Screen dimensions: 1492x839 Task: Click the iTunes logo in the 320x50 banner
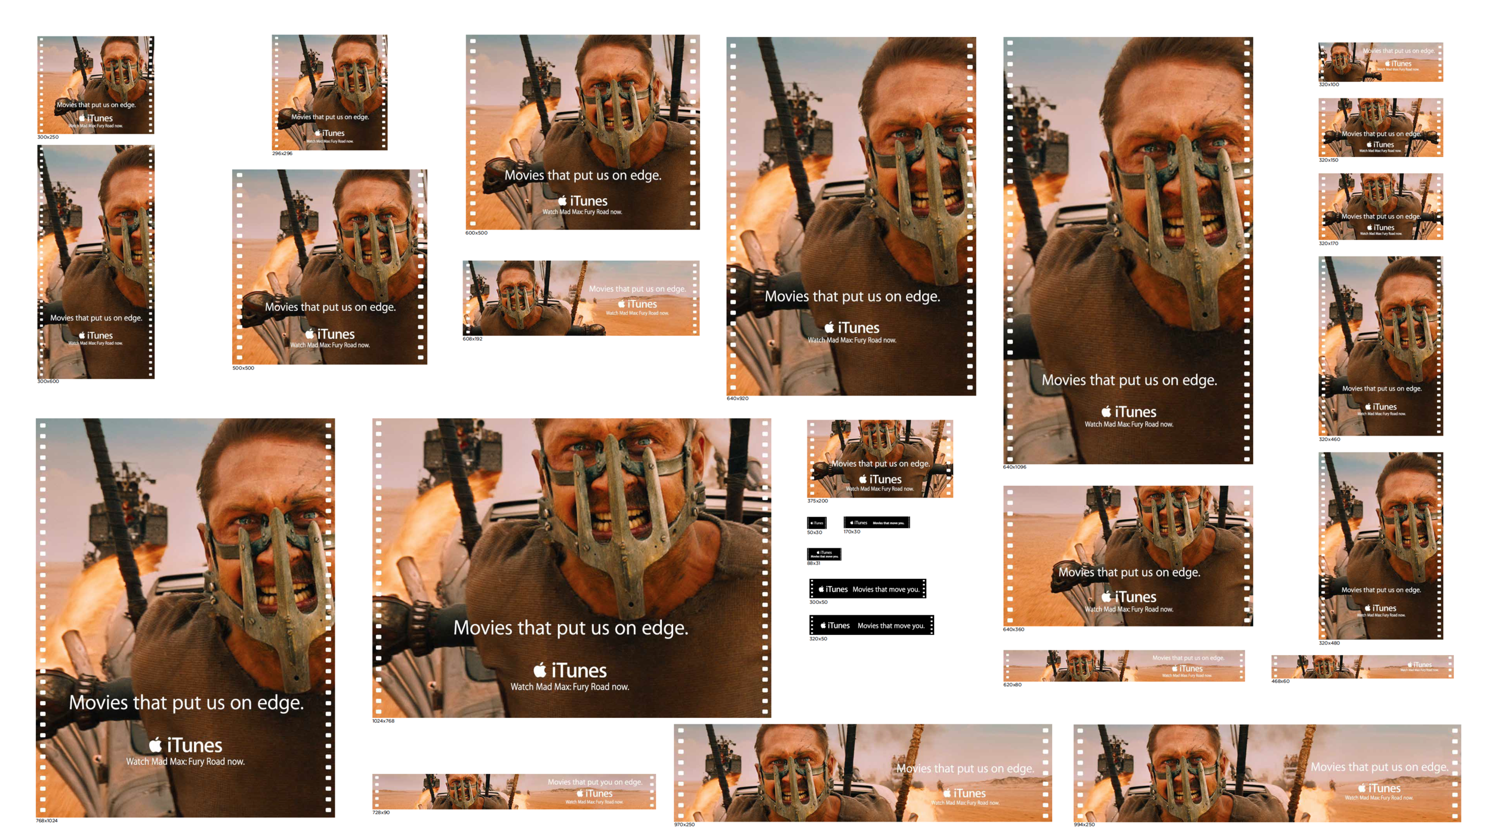834,625
